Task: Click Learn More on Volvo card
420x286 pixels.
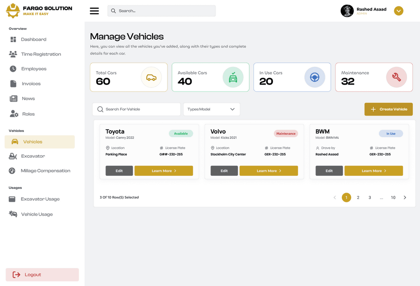Action: tap(268, 171)
